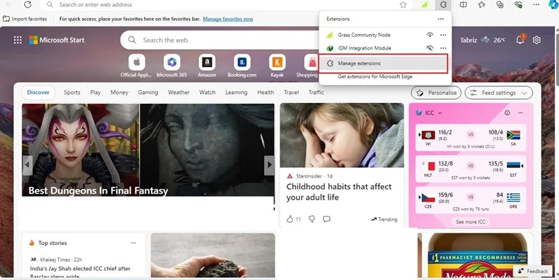Select the Discover tab
Screen dimensions: 559x280
click(38, 93)
